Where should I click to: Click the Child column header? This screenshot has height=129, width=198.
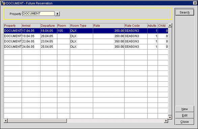pyautogui.click(x=163, y=26)
